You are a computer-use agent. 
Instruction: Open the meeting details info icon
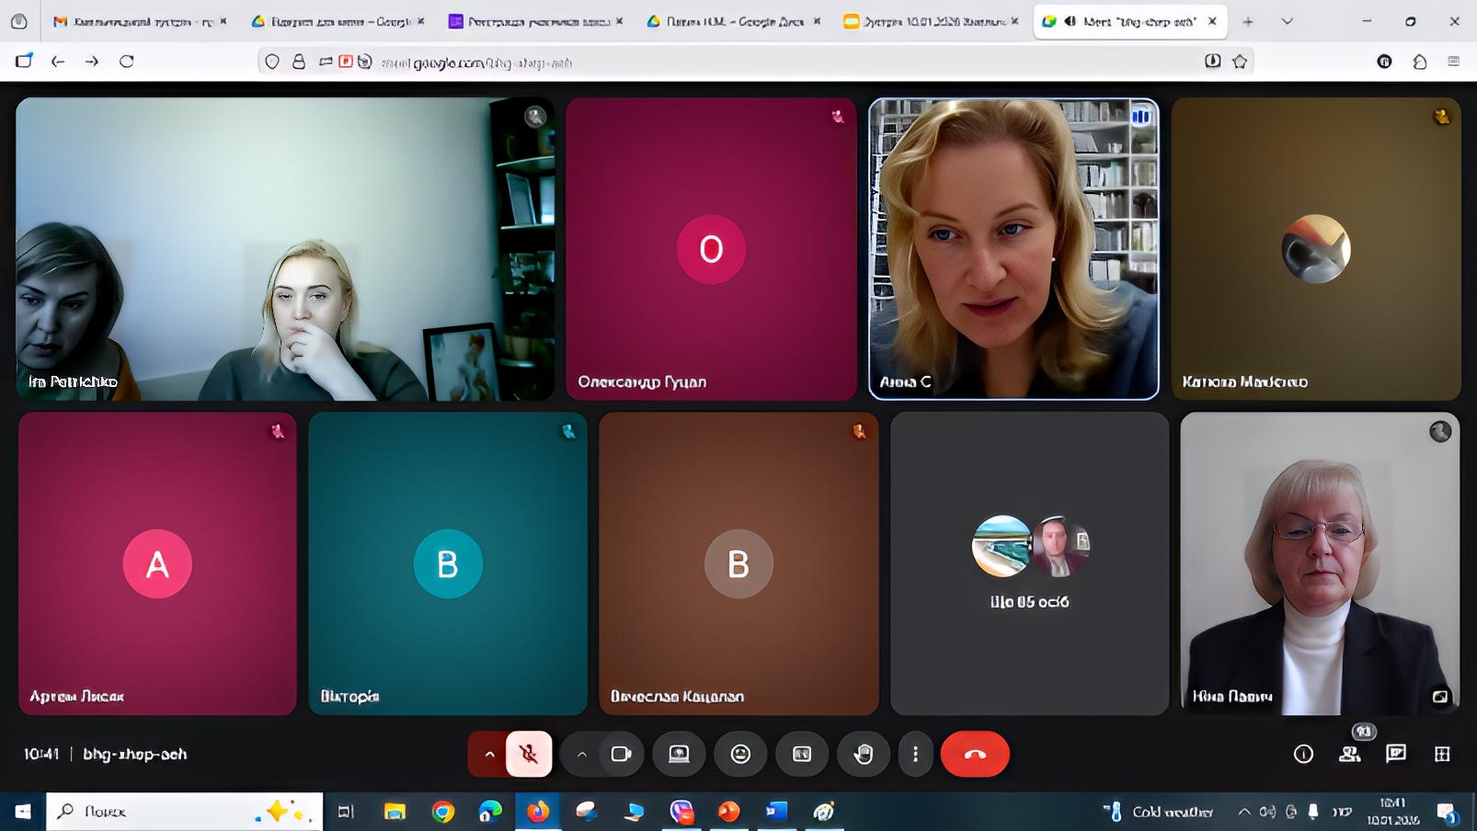(1303, 754)
